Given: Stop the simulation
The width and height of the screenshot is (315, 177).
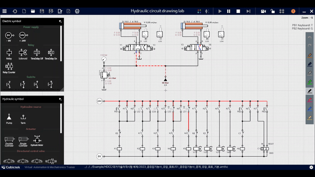Looking at the screenshot, I should pos(238,11).
